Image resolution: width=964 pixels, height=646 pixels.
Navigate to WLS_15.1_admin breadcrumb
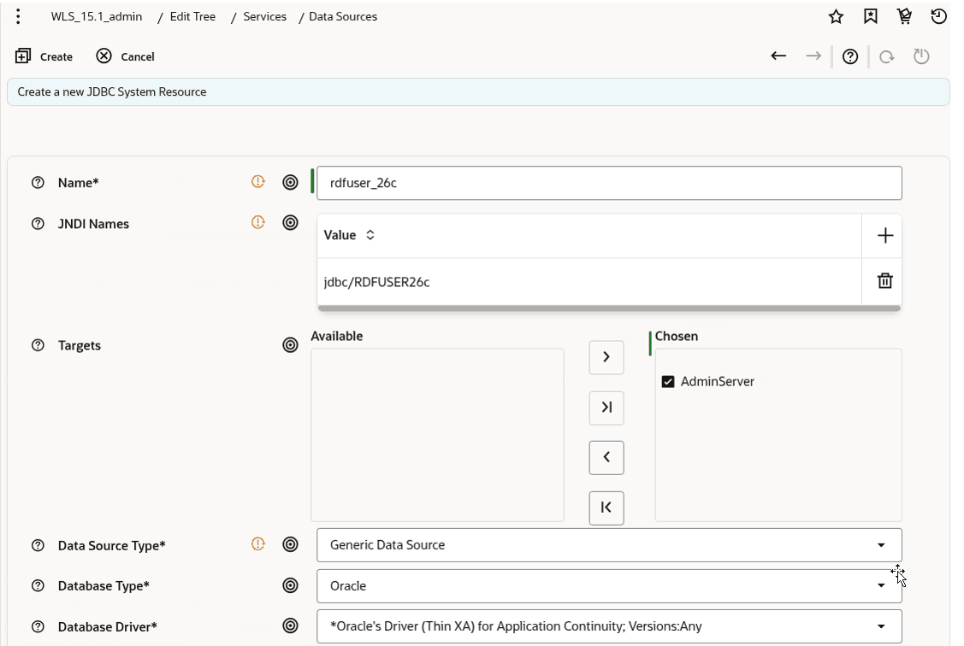(x=97, y=16)
